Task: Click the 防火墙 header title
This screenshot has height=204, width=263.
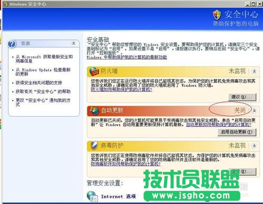Action: click(109, 71)
